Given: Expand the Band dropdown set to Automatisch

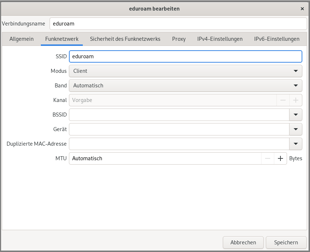Looking at the screenshot, I should (185, 86).
